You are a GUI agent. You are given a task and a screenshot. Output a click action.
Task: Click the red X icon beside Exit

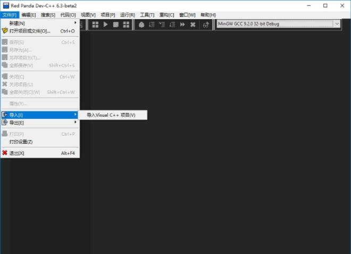pos(5,153)
